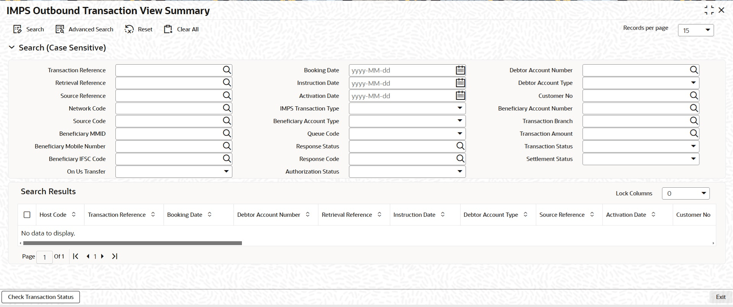Open lookup for Beneficiary Account Number field

pyautogui.click(x=694, y=108)
